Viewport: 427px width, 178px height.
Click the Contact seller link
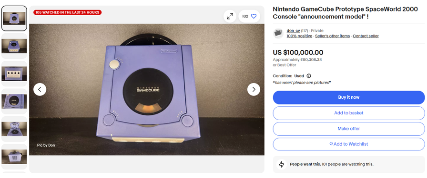[x=366, y=36]
